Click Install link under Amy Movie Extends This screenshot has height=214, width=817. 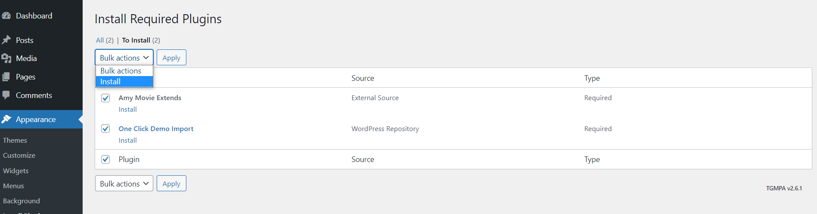pyautogui.click(x=128, y=110)
